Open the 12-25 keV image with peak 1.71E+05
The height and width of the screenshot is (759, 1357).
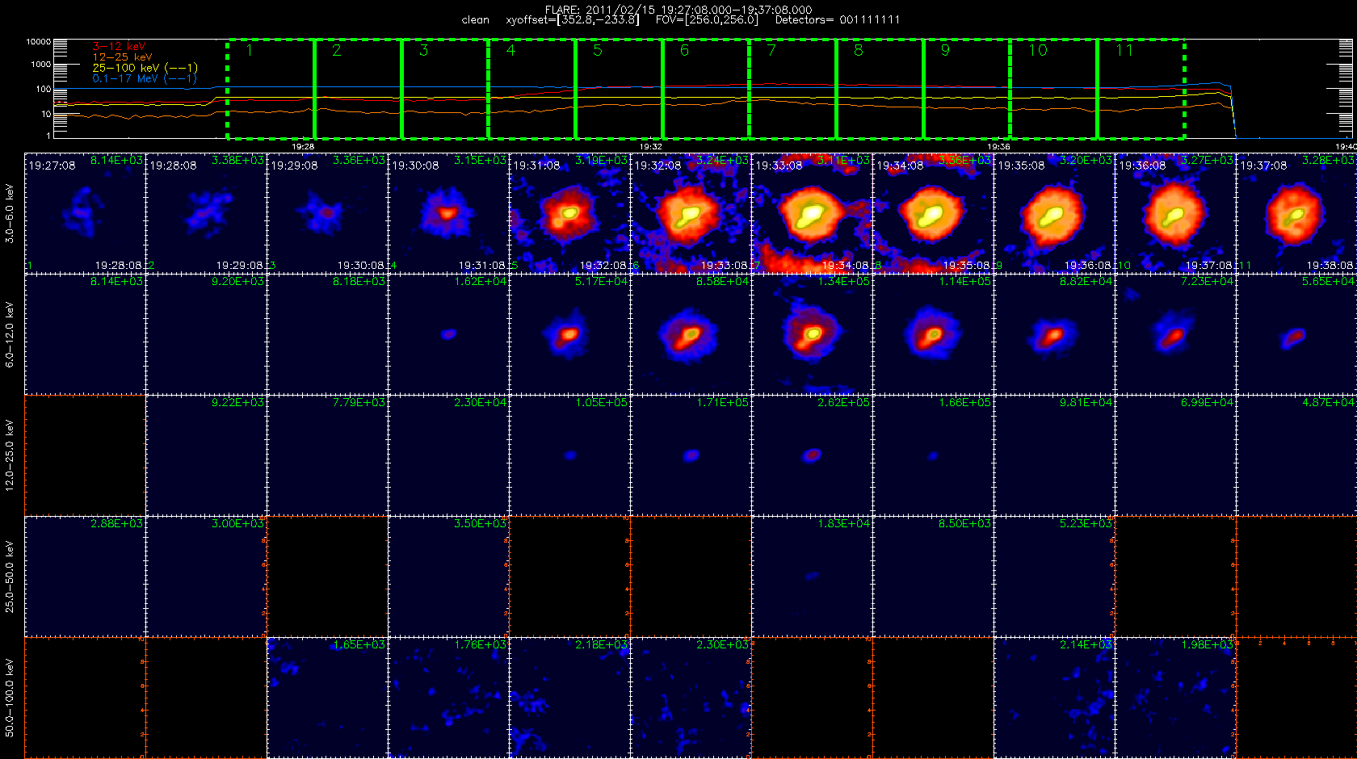point(691,455)
